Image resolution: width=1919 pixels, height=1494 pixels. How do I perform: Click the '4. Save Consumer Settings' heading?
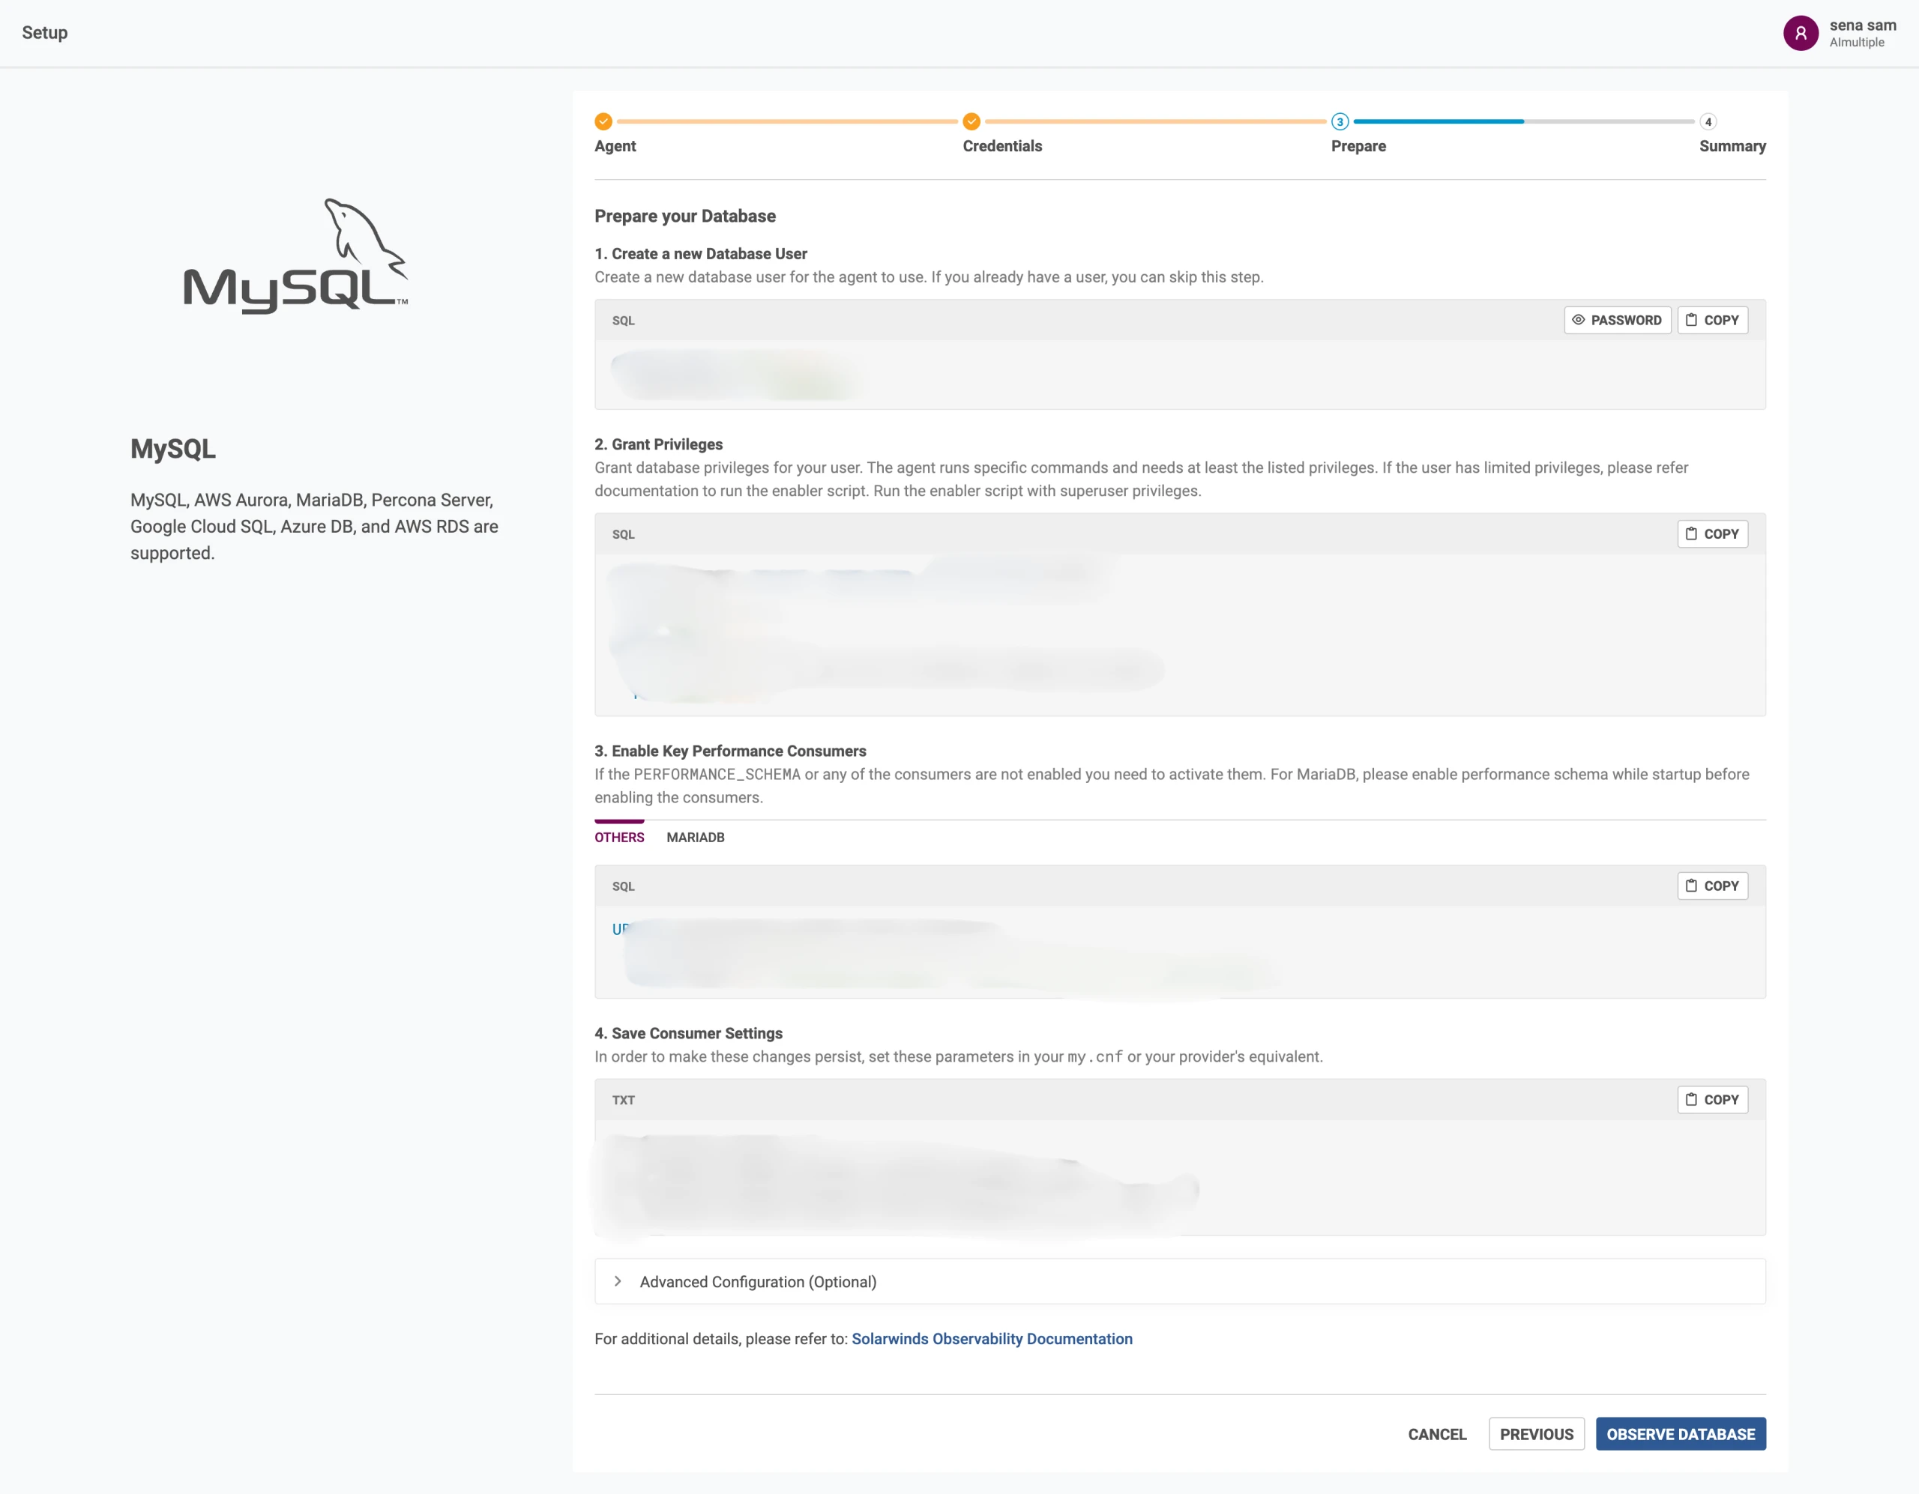pyautogui.click(x=688, y=1034)
